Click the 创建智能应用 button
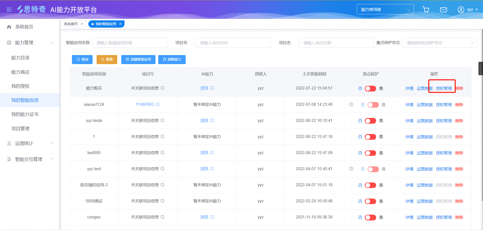The height and width of the screenshot is (230, 483). (138, 59)
